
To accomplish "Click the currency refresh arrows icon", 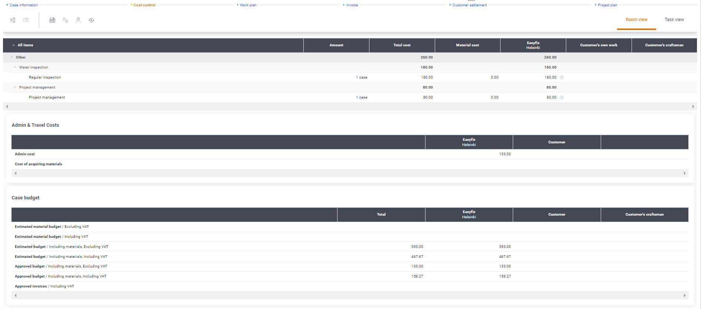I will pyautogui.click(x=91, y=20).
